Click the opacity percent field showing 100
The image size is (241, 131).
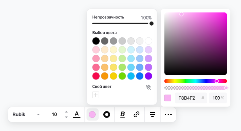click(x=218, y=98)
